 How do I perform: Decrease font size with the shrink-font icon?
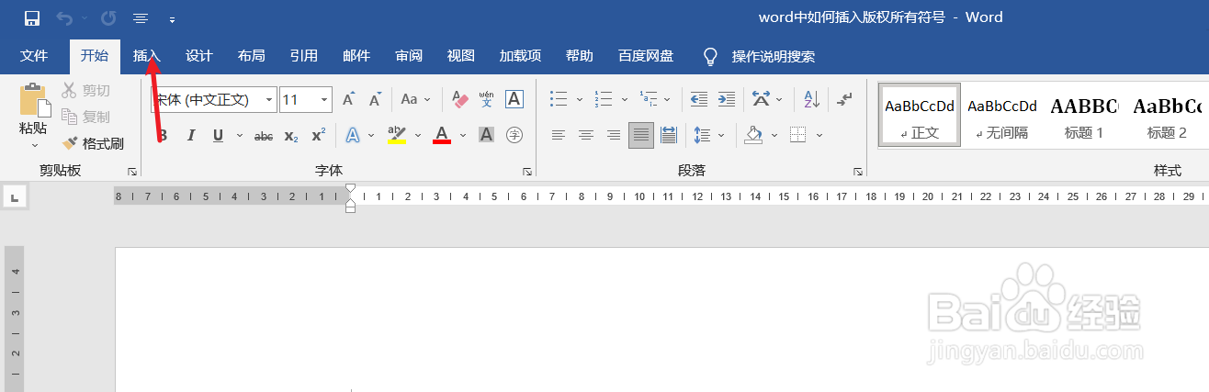click(375, 99)
